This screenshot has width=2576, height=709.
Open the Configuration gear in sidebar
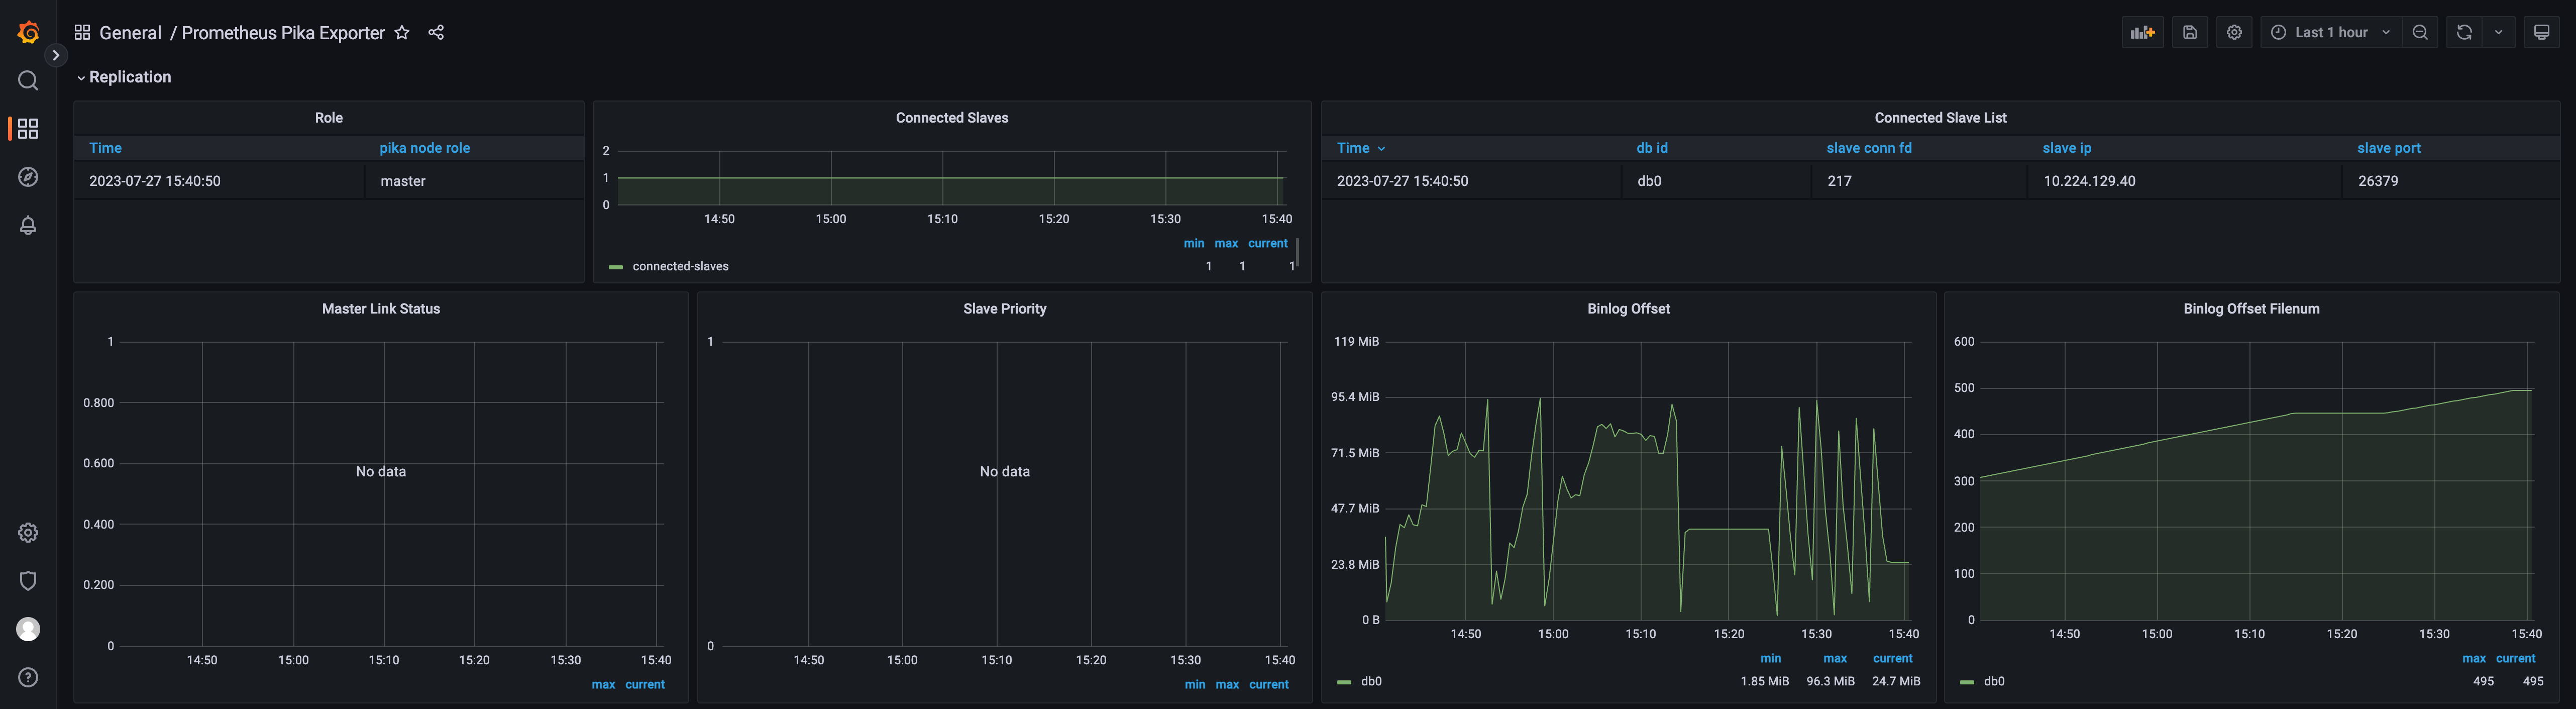pos(28,533)
